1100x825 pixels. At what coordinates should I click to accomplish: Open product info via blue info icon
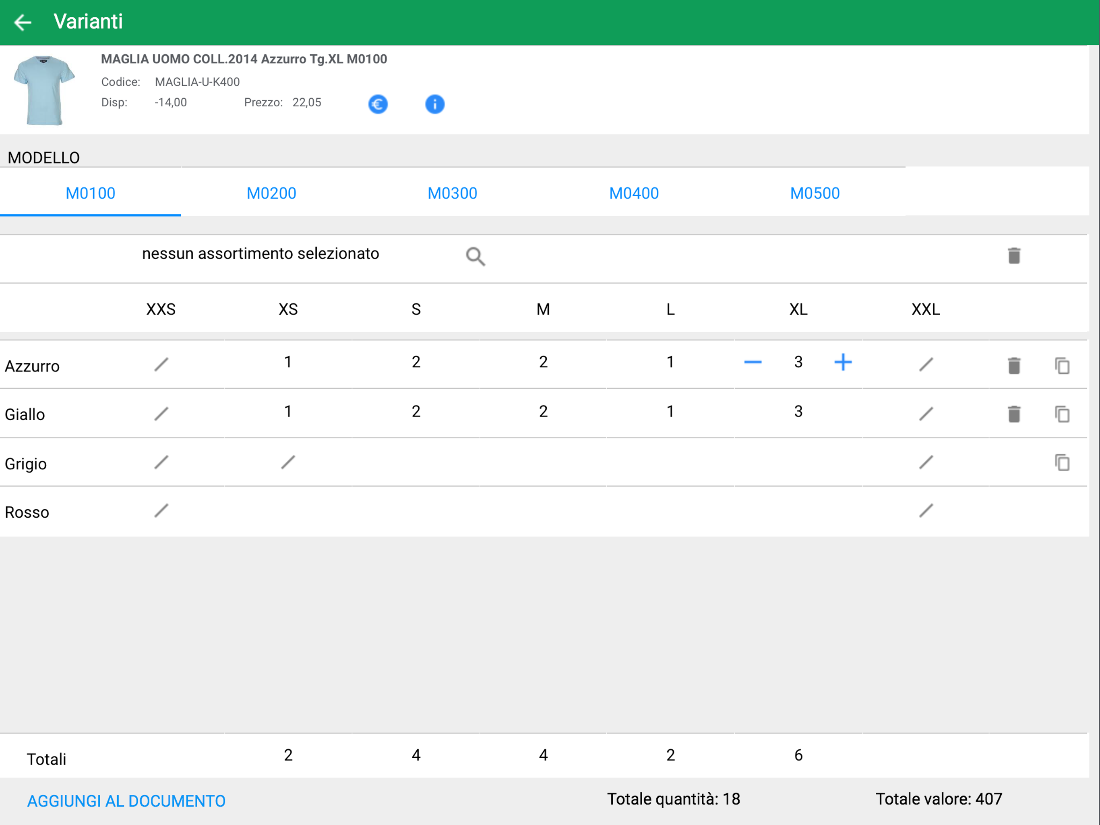(x=434, y=104)
